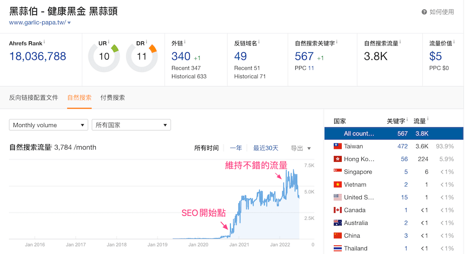Viewport: 465px width, 254px height.
Task: Click the $5 traffic value
Action: (x=435, y=56)
